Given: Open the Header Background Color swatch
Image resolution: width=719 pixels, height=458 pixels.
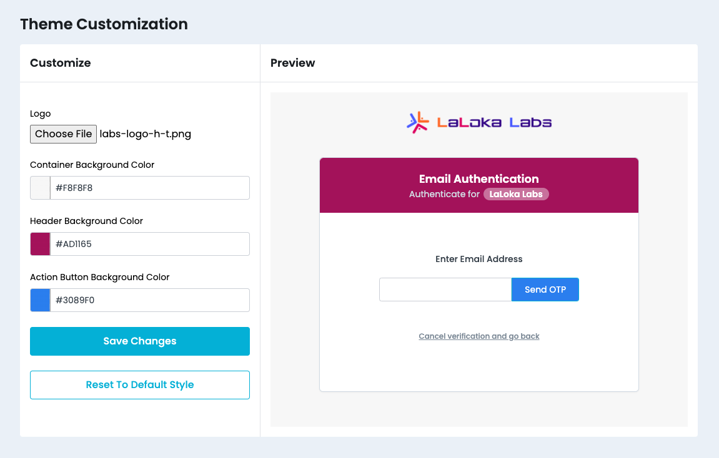Looking at the screenshot, I should pos(40,244).
